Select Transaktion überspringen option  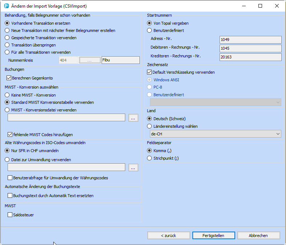[x=7, y=45]
